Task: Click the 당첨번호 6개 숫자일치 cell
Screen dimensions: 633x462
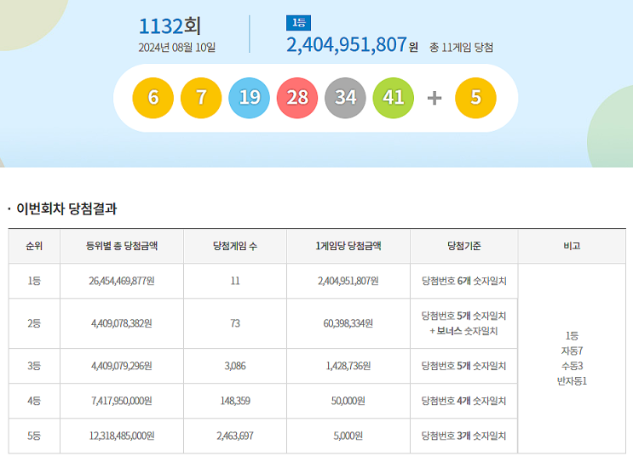Action: [463, 281]
